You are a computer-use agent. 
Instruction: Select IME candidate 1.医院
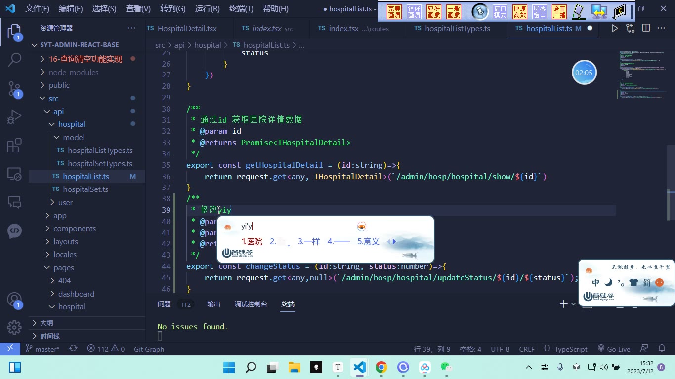tap(252, 241)
